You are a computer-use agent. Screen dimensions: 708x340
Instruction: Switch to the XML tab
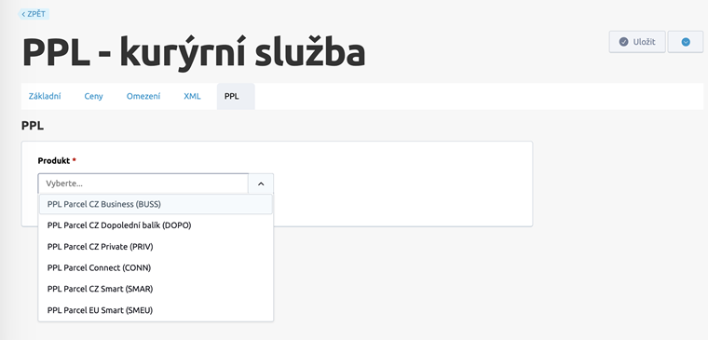coord(192,96)
